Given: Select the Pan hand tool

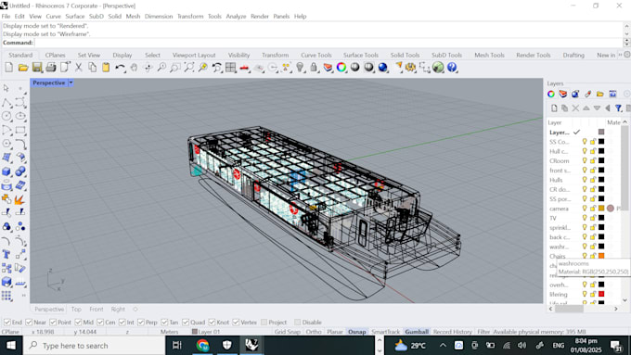Looking at the screenshot, I should [x=134, y=68].
